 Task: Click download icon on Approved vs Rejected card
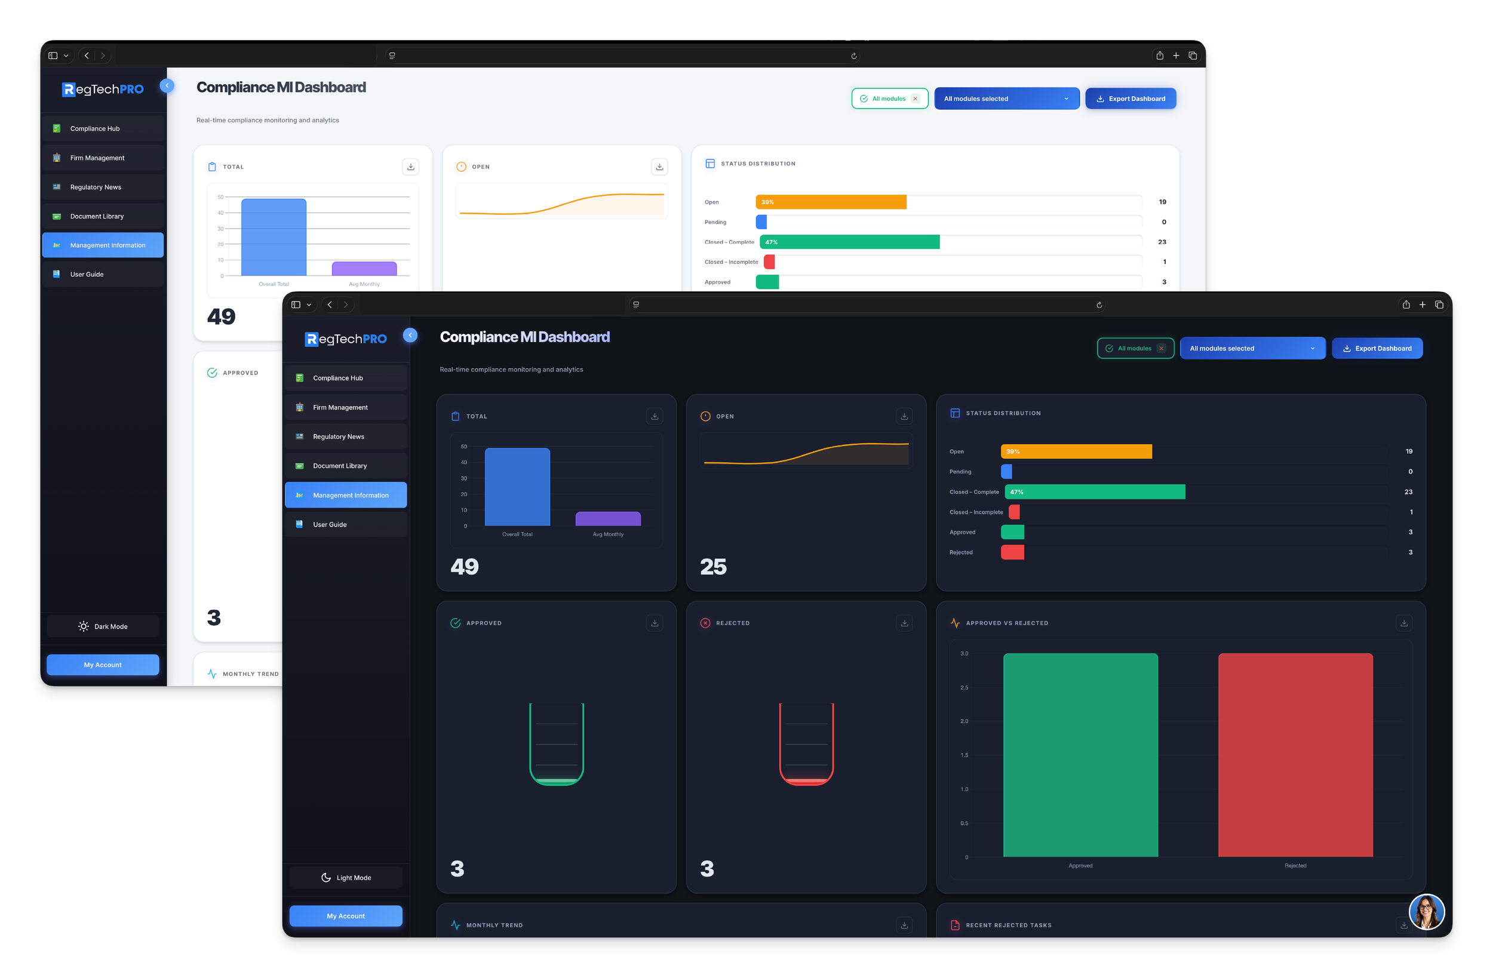coord(1403,623)
